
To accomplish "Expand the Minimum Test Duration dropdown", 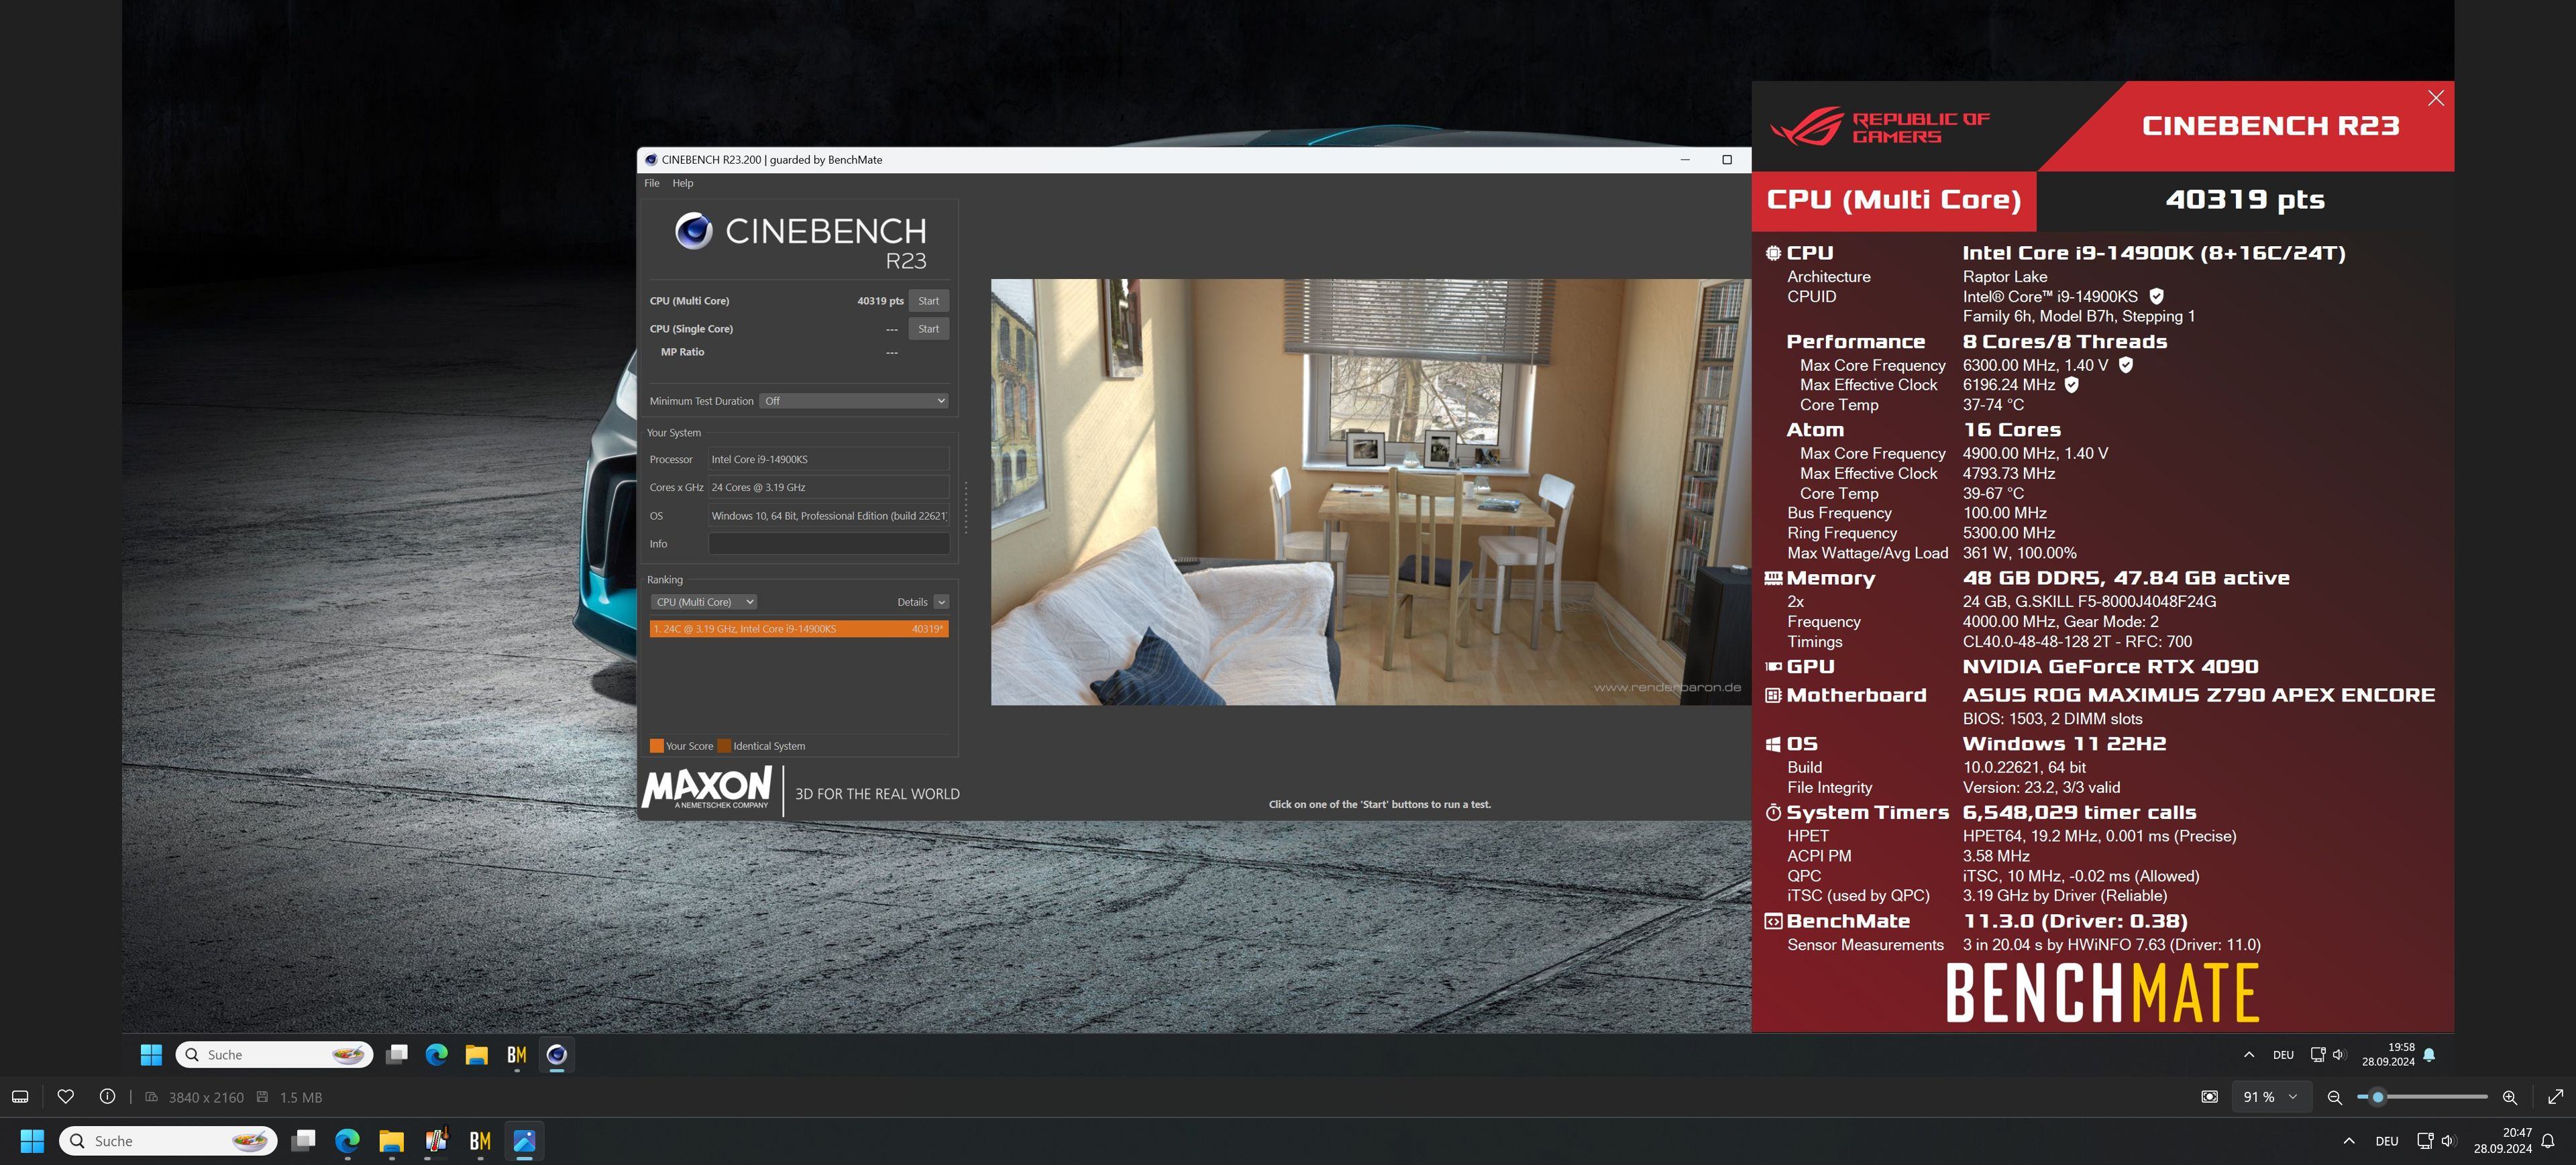I will click(853, 401).
